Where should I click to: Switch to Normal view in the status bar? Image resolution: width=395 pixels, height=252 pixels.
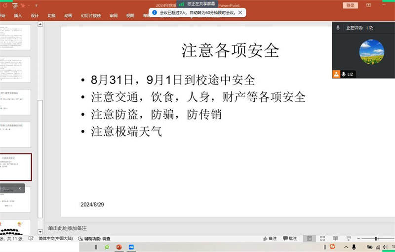pyautogui.click(x=310, y=238)
